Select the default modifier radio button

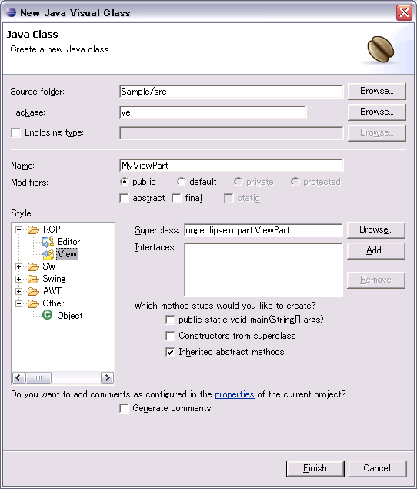(x=181, y=182)
